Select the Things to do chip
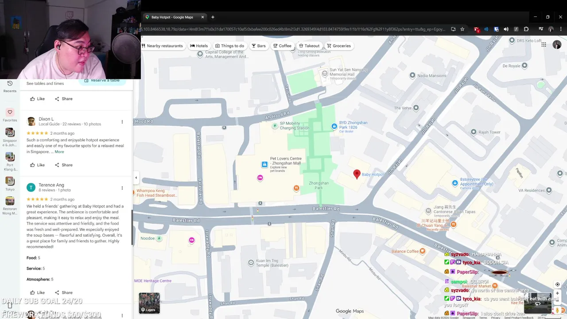Image resolution: width=567 pixels, height=319 pixels. [x=229, y=46]
